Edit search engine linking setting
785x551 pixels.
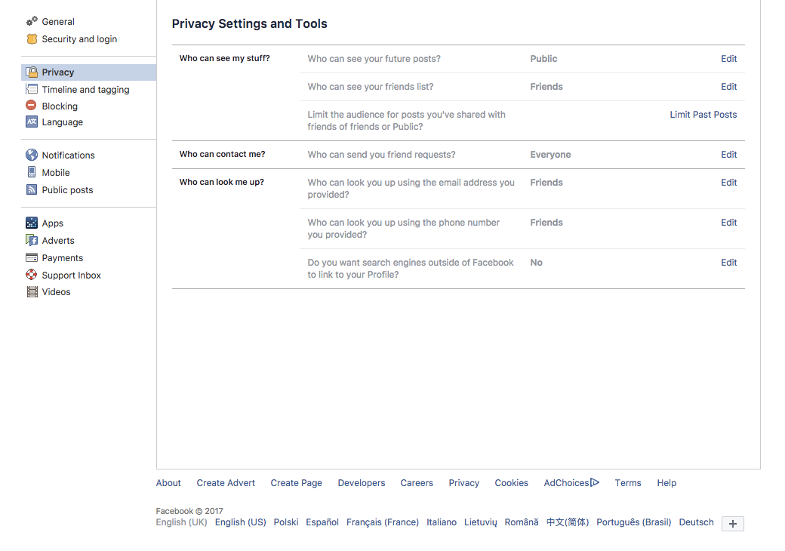[x=728, y=263]
